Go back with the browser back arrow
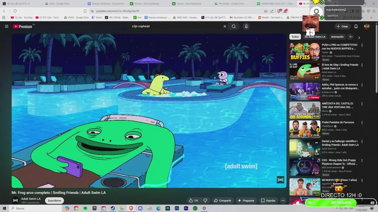 click(4, 11)
